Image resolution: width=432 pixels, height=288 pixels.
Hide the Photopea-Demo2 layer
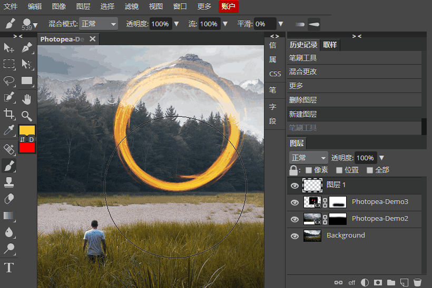[294, 219]
